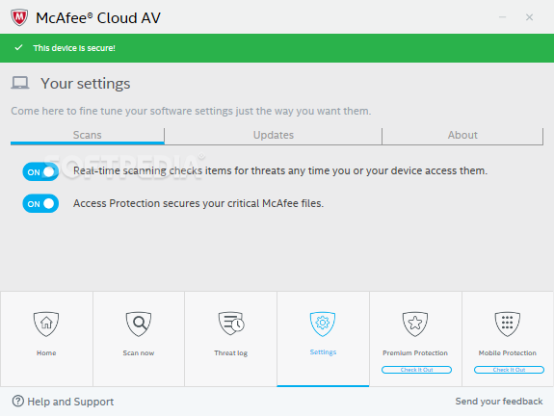
Task: Open the About tab
Action: click(462, 136)
